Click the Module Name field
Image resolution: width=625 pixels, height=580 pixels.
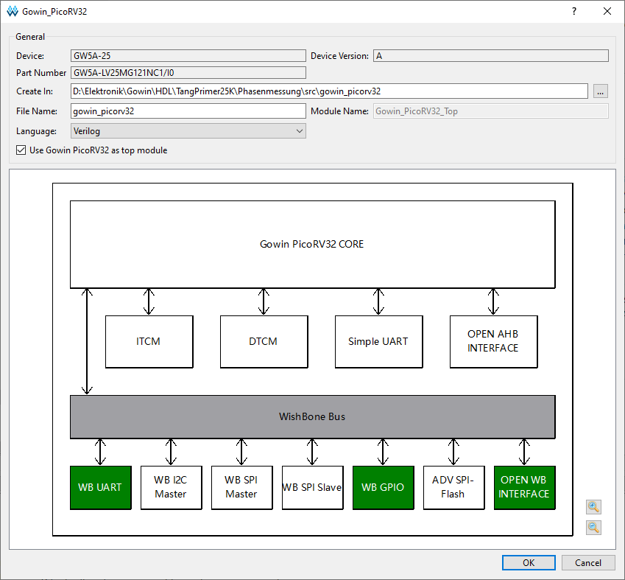click(491, 111)
